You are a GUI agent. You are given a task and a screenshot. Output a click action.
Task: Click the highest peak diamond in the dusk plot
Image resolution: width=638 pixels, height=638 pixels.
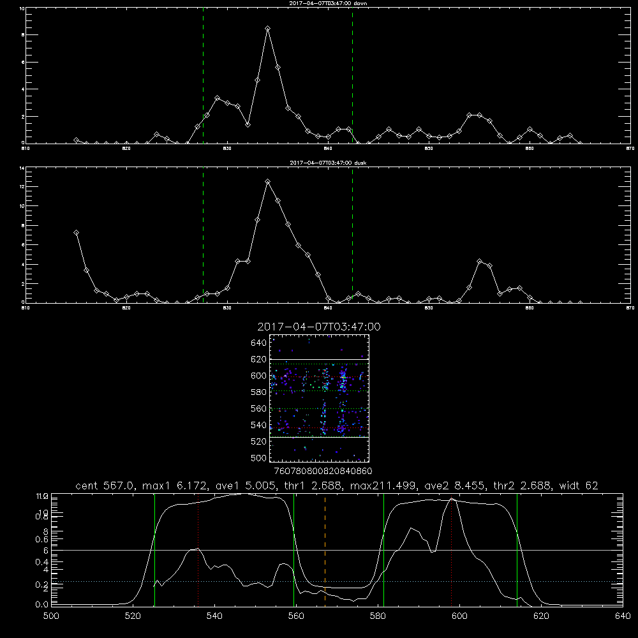point(267,181)
